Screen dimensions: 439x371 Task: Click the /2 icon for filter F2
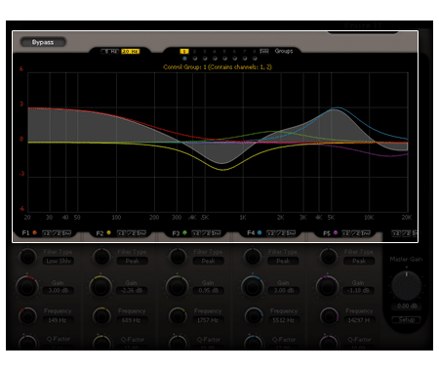coord(132,233)
